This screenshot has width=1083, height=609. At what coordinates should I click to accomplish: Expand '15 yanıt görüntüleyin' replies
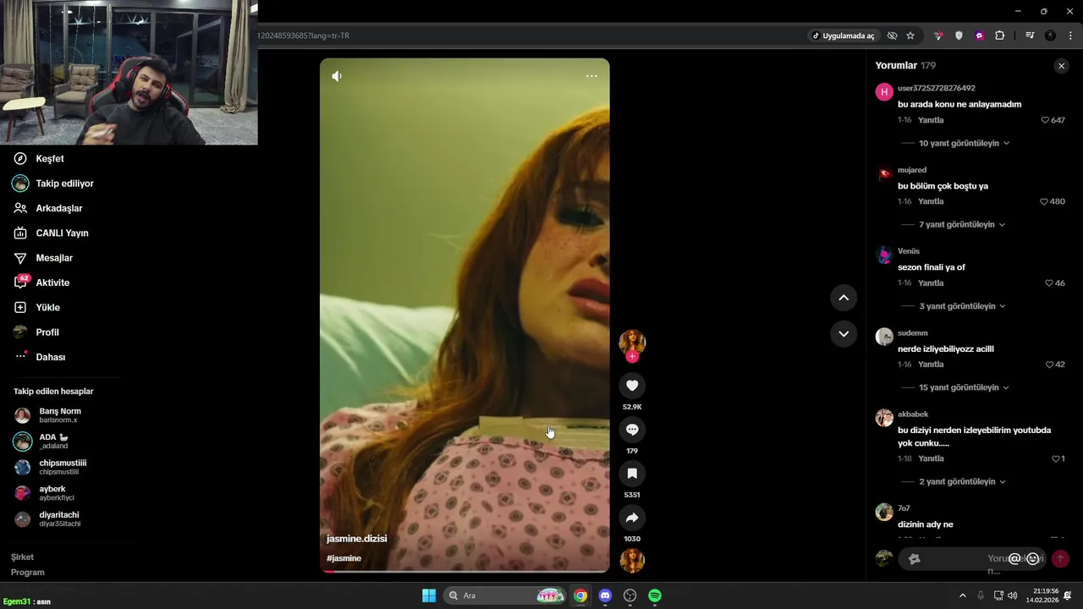click(964, 387)
